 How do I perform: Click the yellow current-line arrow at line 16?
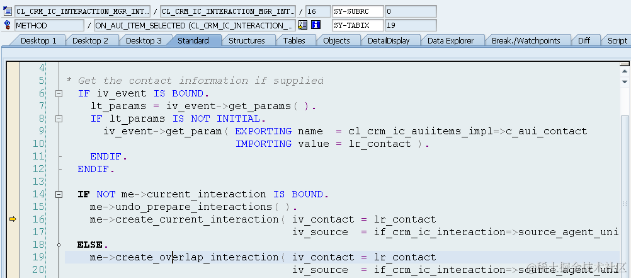pos(13,219)
